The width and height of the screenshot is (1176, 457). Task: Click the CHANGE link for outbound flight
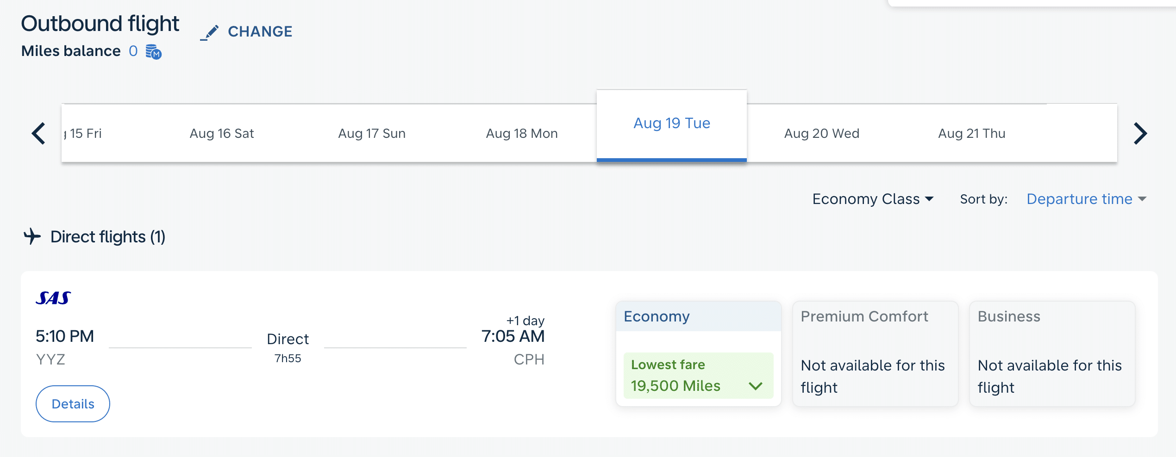260,31
